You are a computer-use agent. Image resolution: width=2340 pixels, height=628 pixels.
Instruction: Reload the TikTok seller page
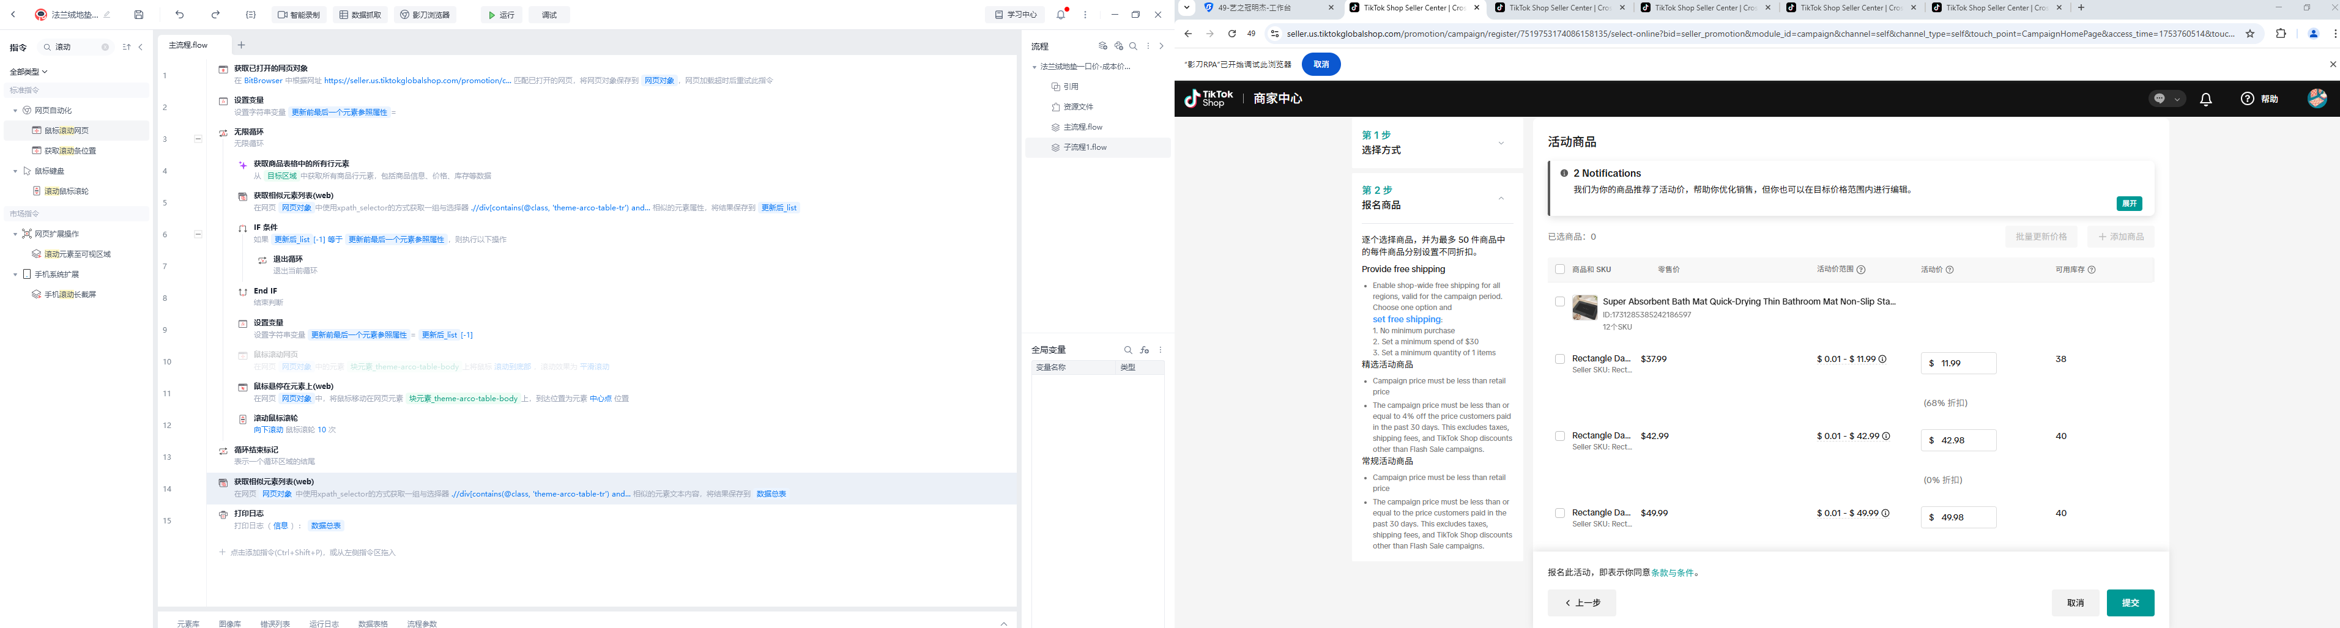pyautogui.click(x=1231, y=34)
